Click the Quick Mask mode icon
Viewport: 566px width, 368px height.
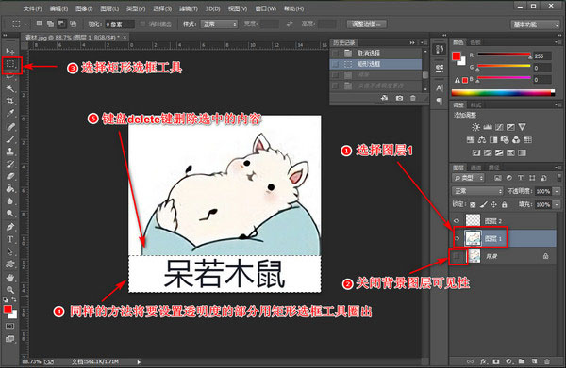pos(10,327)
